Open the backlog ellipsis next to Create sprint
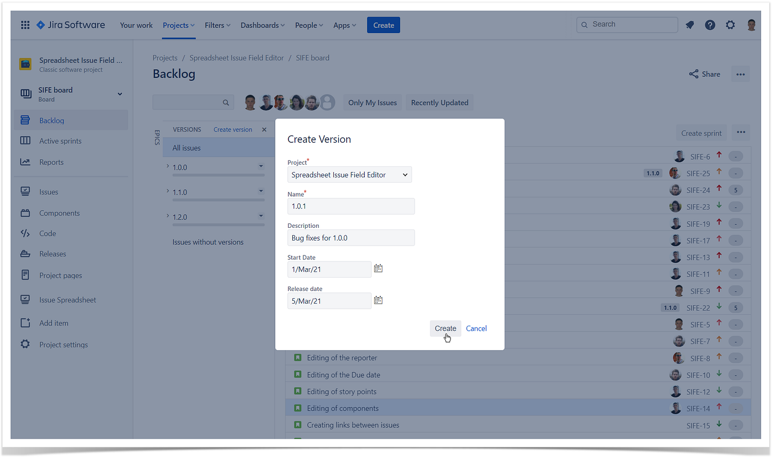This screenshot has height=459, width=775. 741,132
